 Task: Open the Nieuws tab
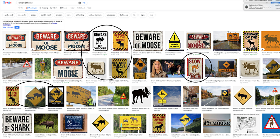pyautogui.click(x=64, y=8)
